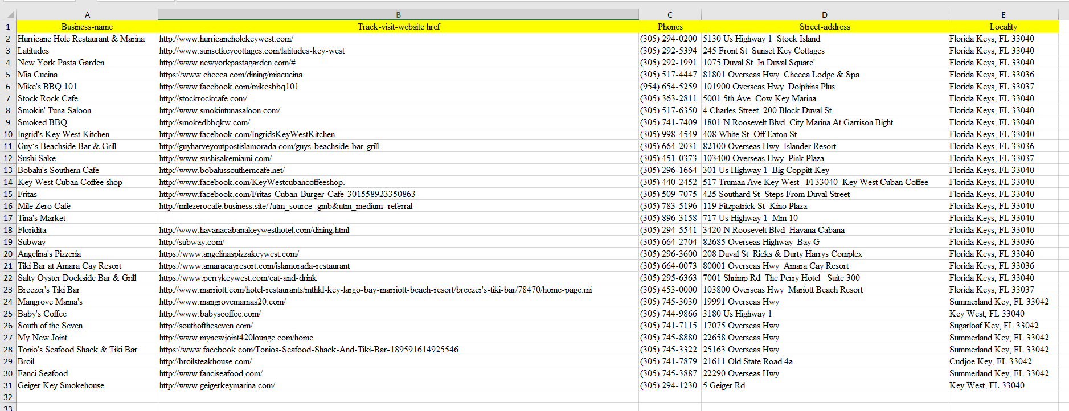Select the 'Smokin' Tuna Saloon' cell
The image size is (1069, 411).
coord(87,110)
